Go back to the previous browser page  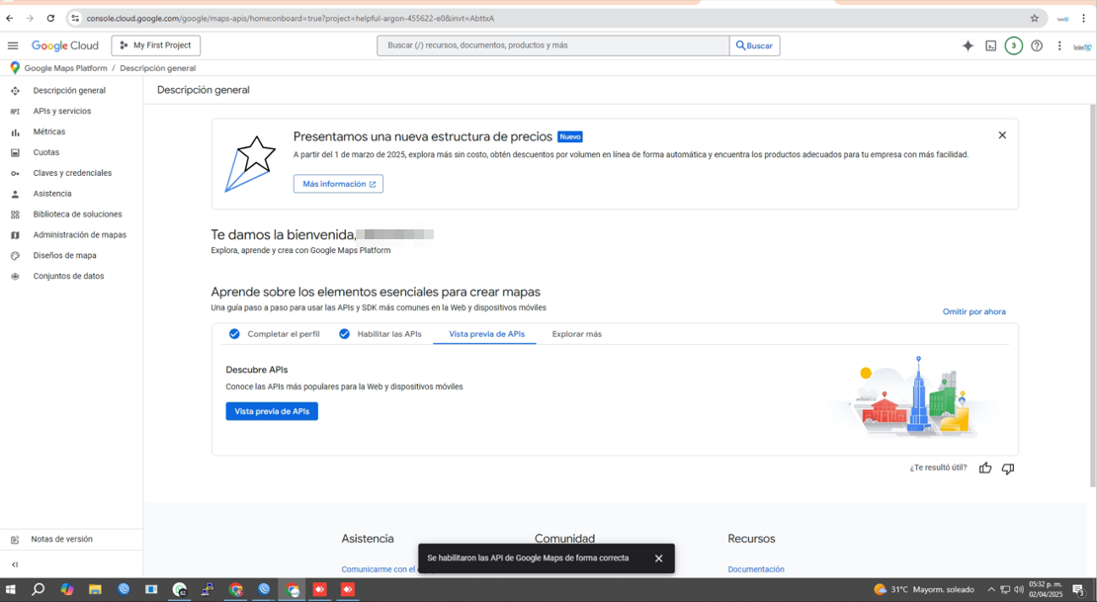coord(9,18)
